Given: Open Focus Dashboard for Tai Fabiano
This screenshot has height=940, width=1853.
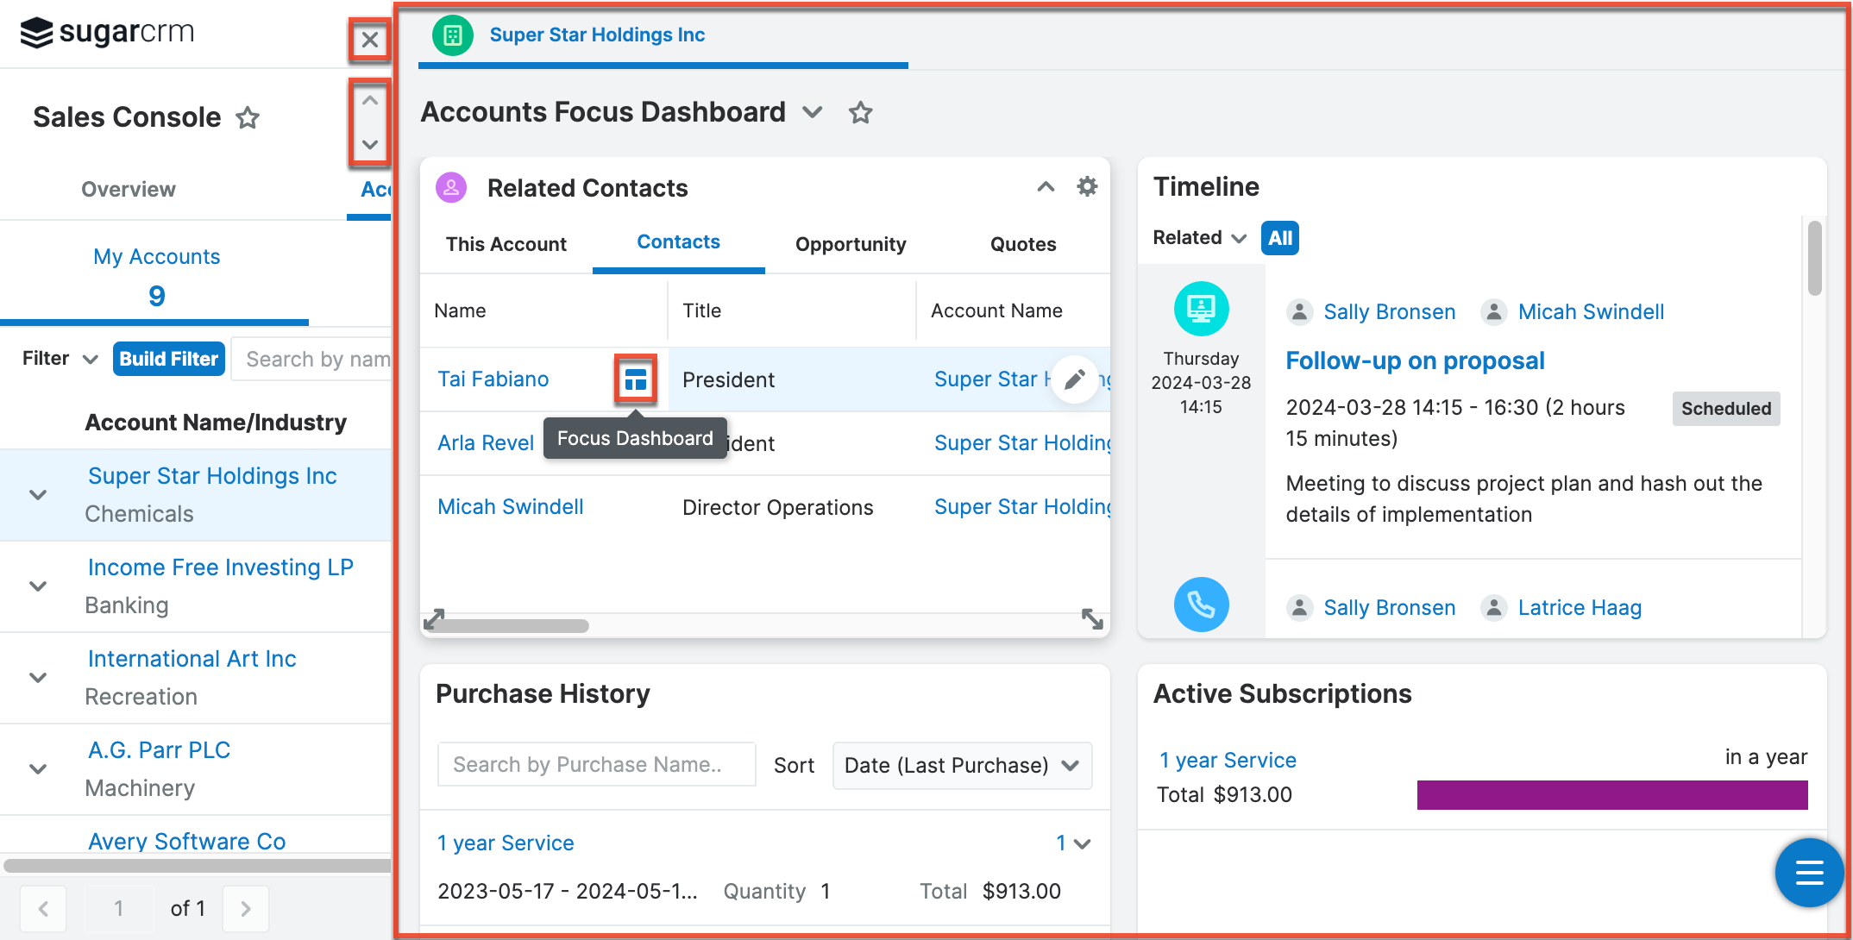Looking at the screenshot, I should pos(635,379).
